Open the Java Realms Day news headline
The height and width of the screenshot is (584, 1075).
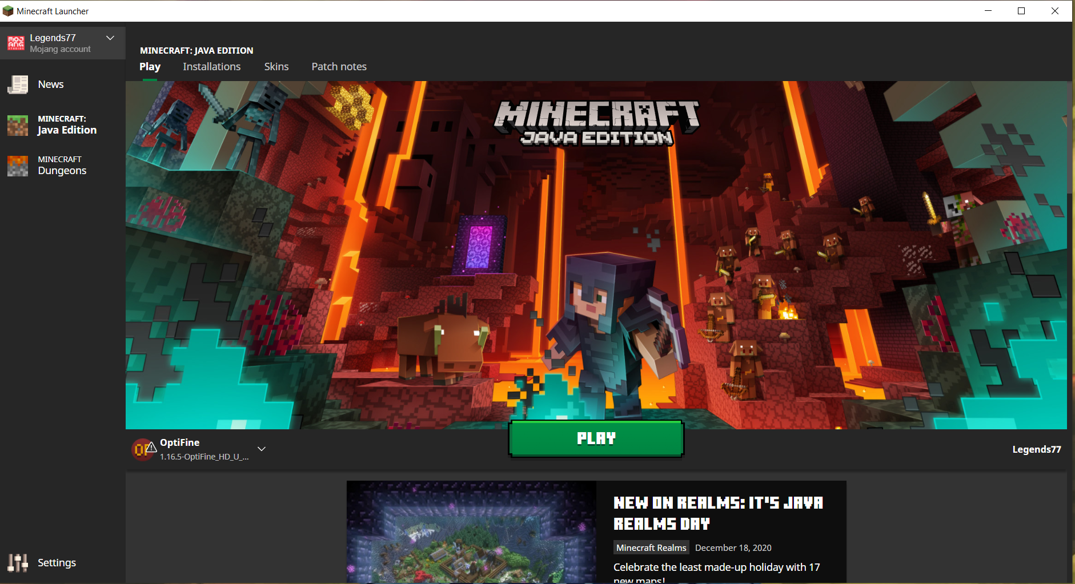point(719,513)
